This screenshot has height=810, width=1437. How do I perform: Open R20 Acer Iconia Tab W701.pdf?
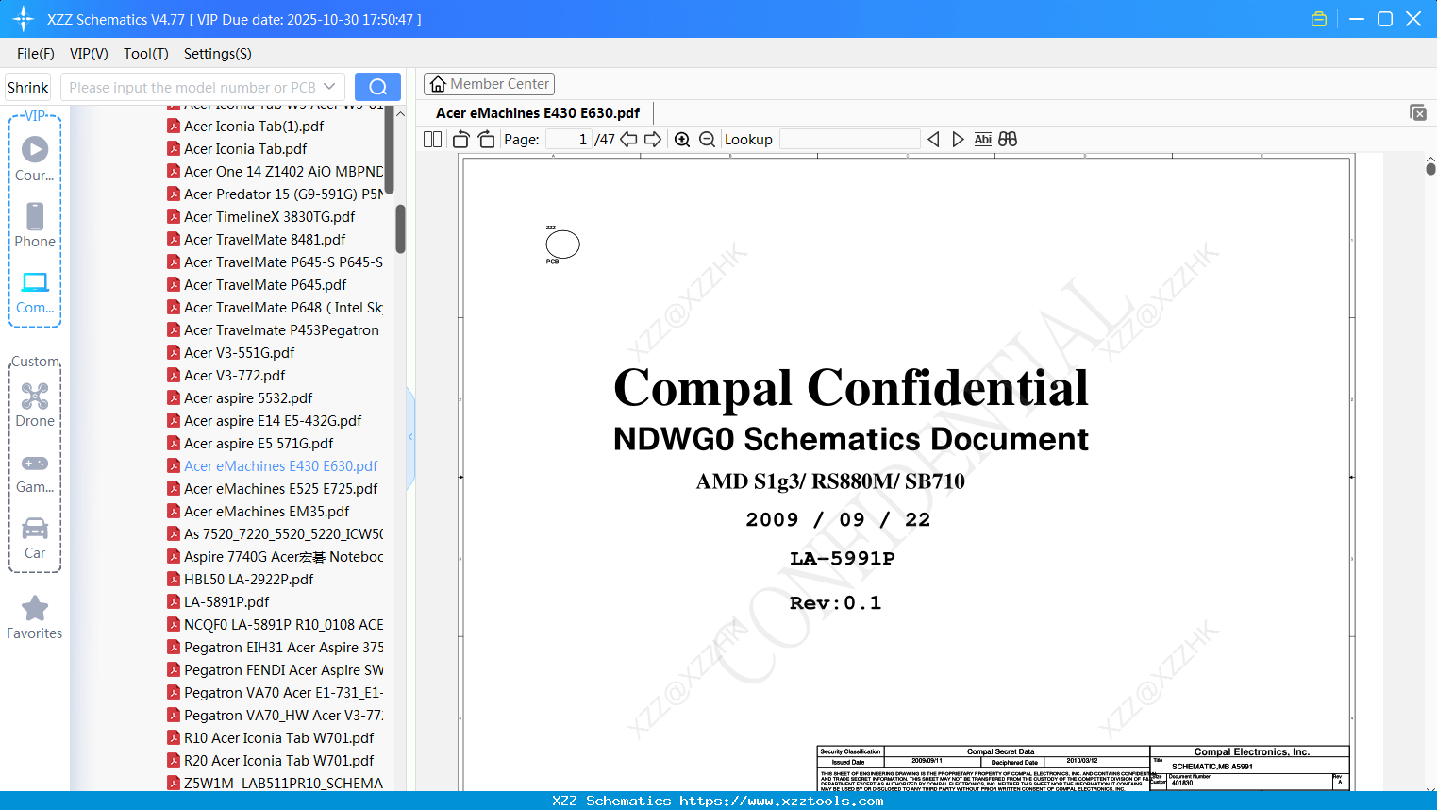pyautogui.click(x=271, y=761)
